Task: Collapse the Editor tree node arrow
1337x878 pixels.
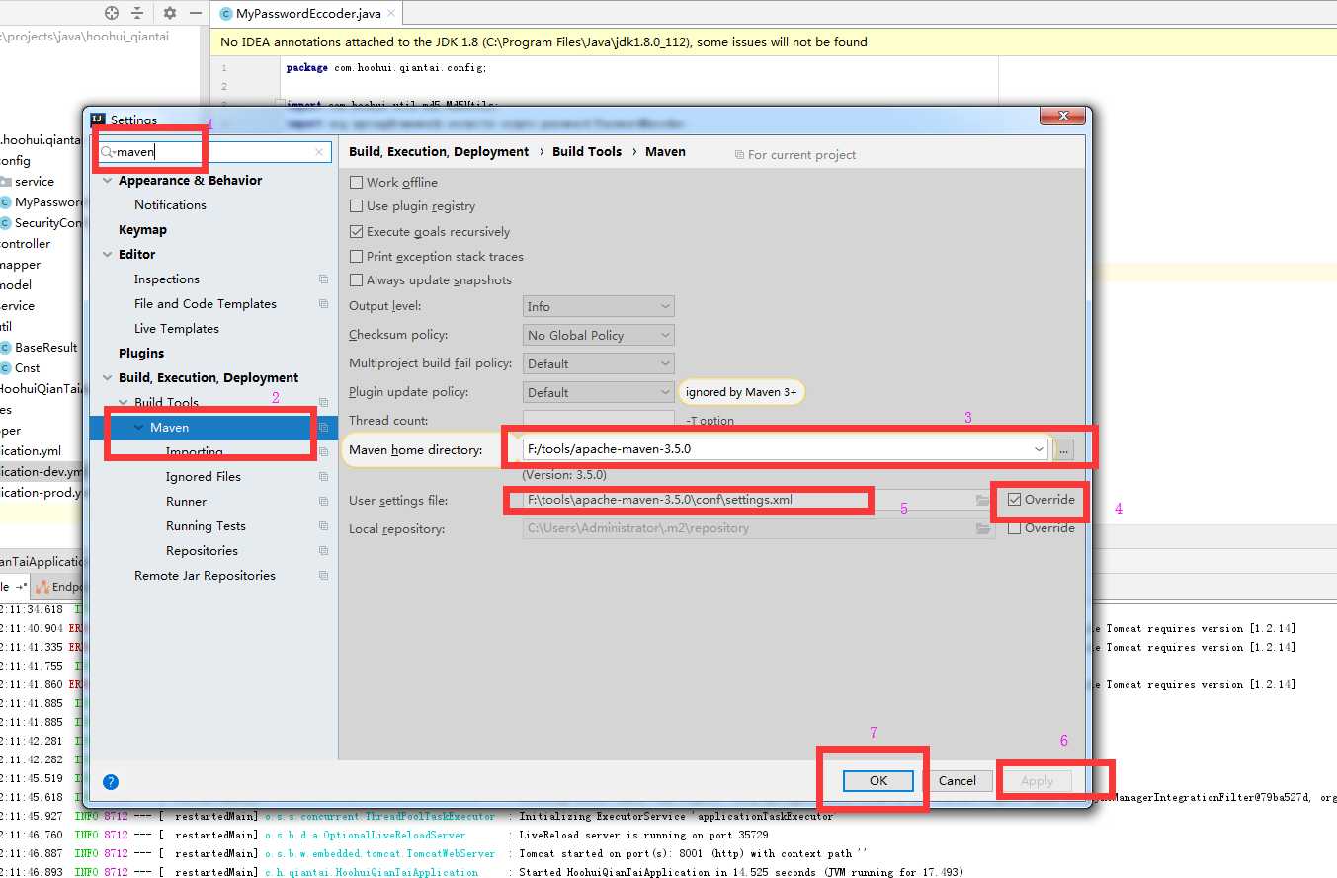Action: click(108, 255)
